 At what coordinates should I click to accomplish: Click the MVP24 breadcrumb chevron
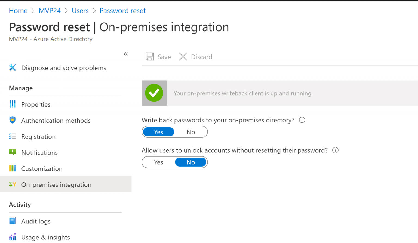pyautogui.click(x=66, y=11)
